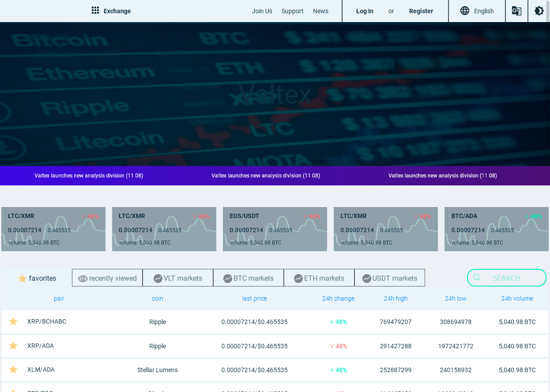
Task: Click the search magnifier icon
Action: click(477, 278)
